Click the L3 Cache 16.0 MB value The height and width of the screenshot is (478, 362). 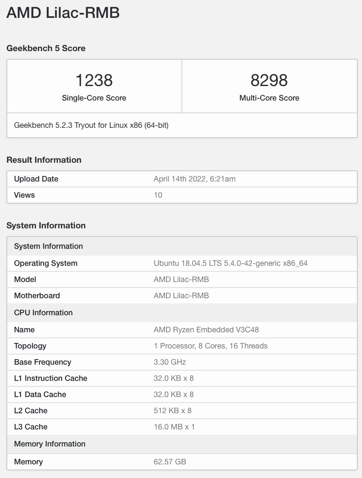coord(174,427)
